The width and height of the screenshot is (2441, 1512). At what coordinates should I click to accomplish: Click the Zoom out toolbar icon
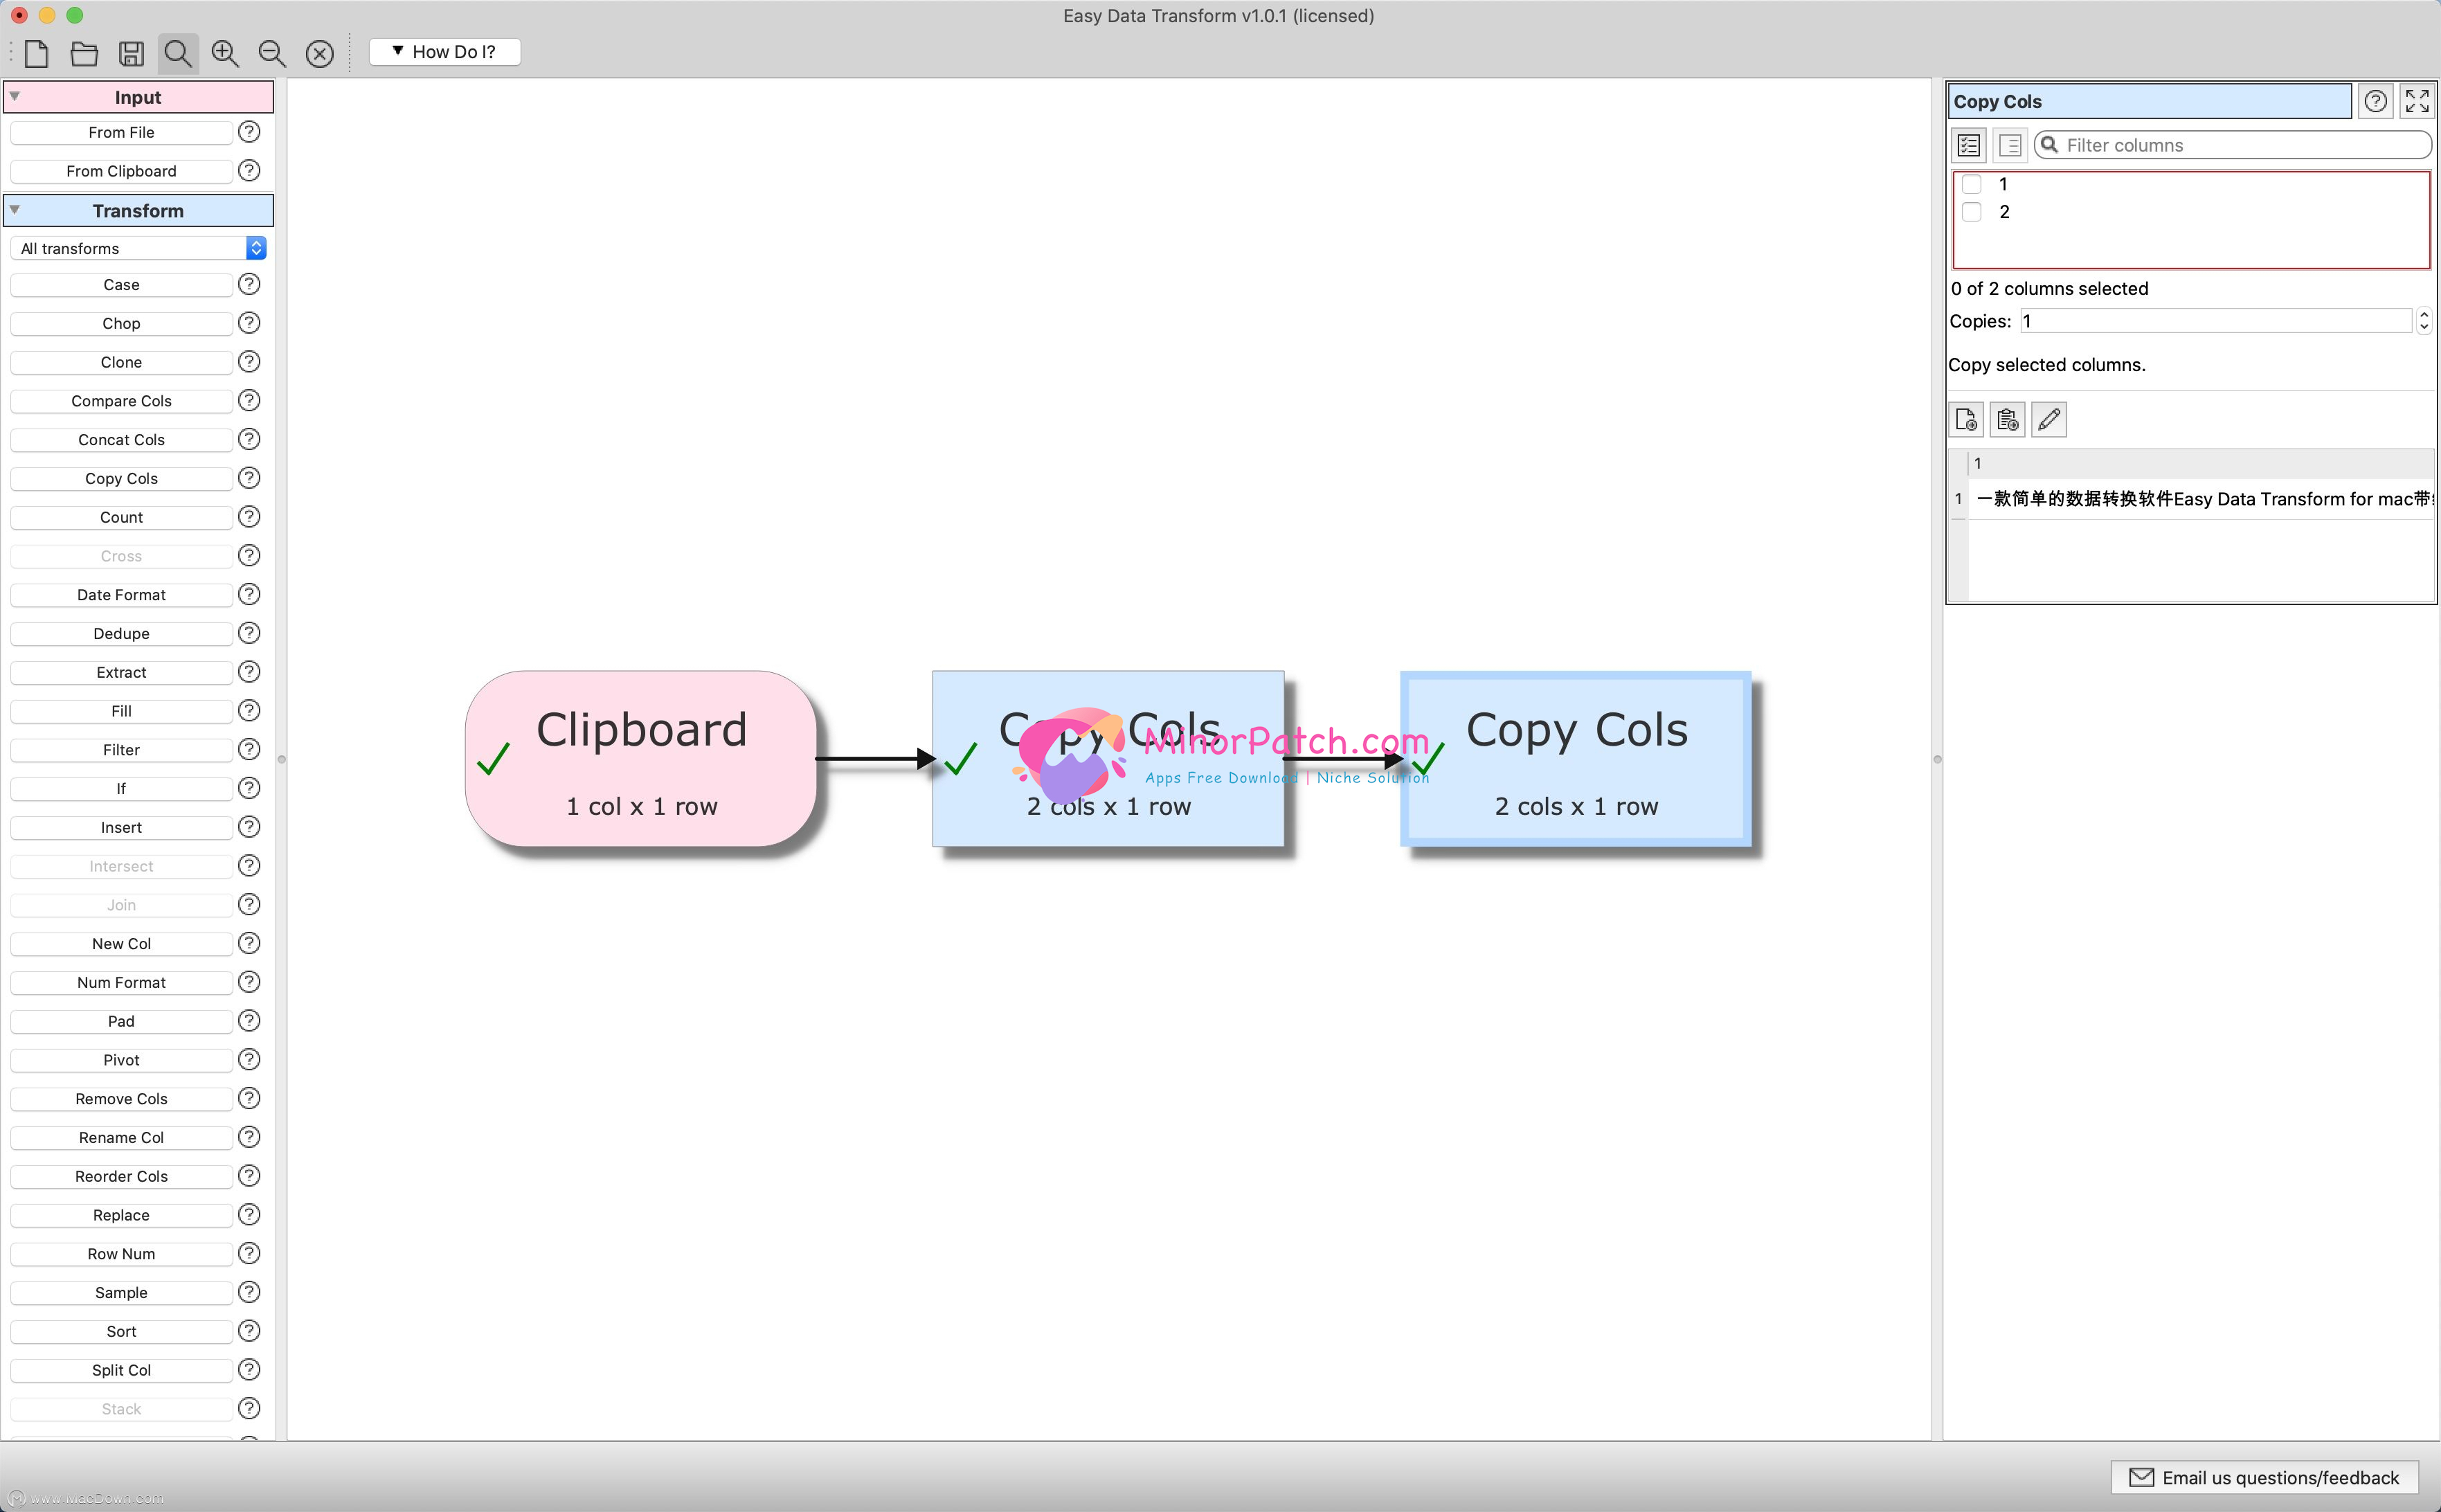[x=272, y=53]
